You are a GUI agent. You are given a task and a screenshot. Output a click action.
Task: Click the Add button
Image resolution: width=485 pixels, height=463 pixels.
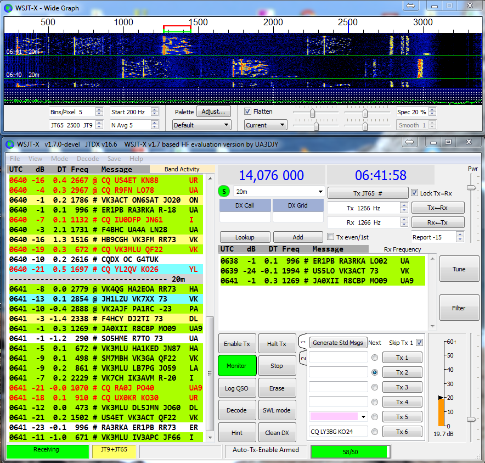tap(298, 237)
